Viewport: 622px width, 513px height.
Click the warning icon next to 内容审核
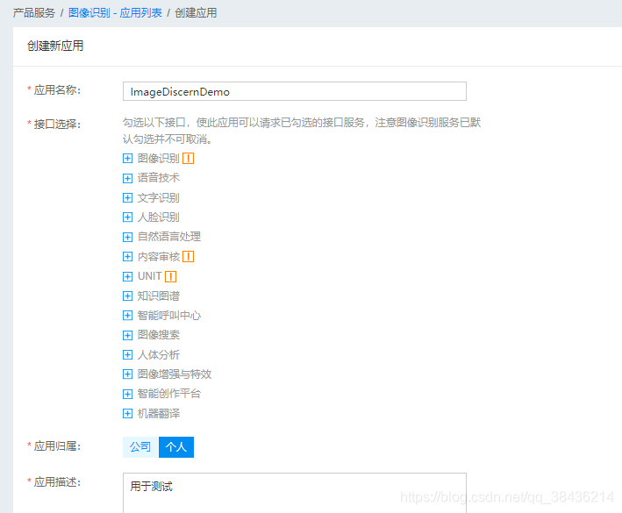click(x=188, y=256)
